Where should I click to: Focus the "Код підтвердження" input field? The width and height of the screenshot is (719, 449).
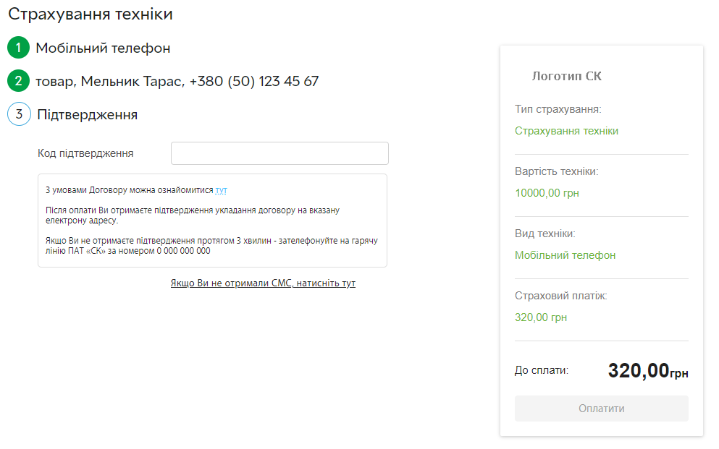click(279, 153)
